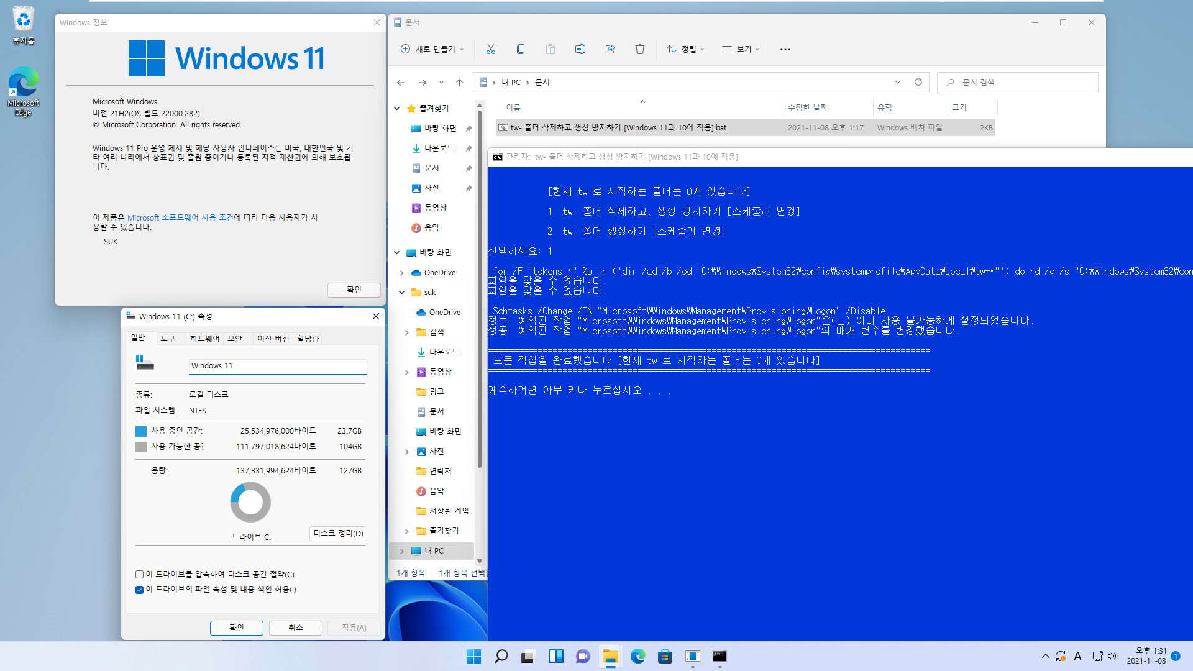Uncheck the allow file indexing option
Viewport: 1193px width, 671px height.
coord(139,590)
